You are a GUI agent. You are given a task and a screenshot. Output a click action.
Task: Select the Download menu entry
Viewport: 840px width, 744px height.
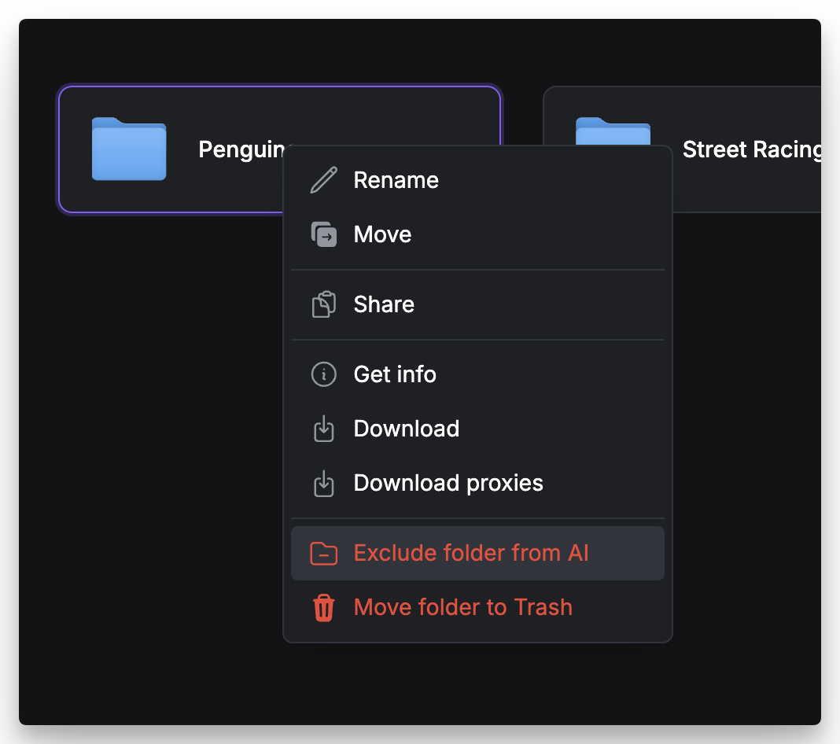[x=406, y=429]
